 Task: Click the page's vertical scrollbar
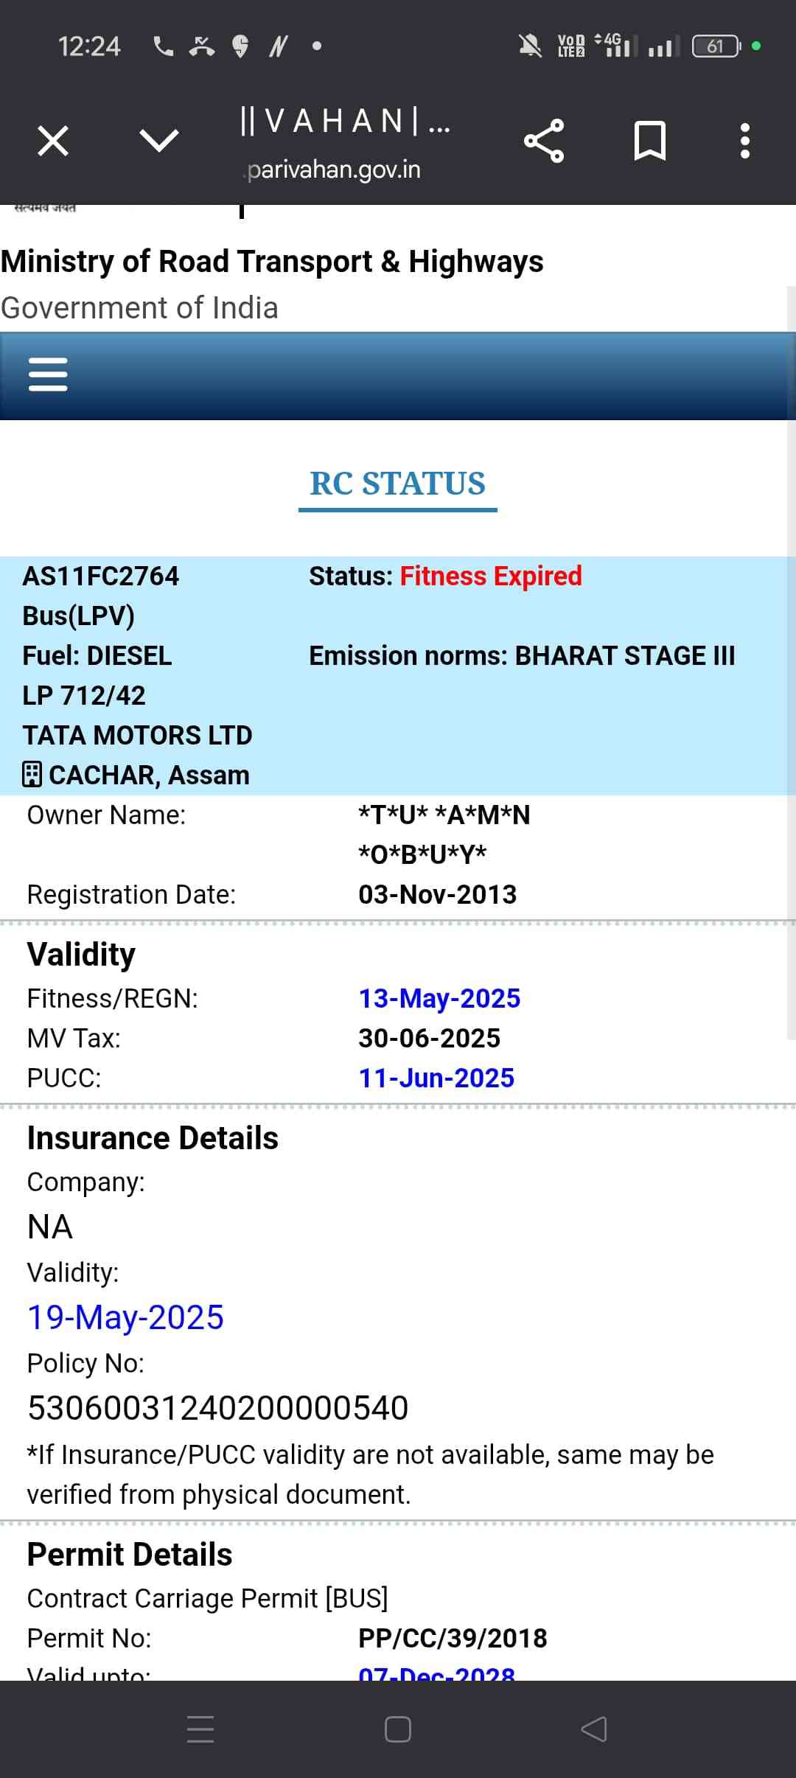792,663
